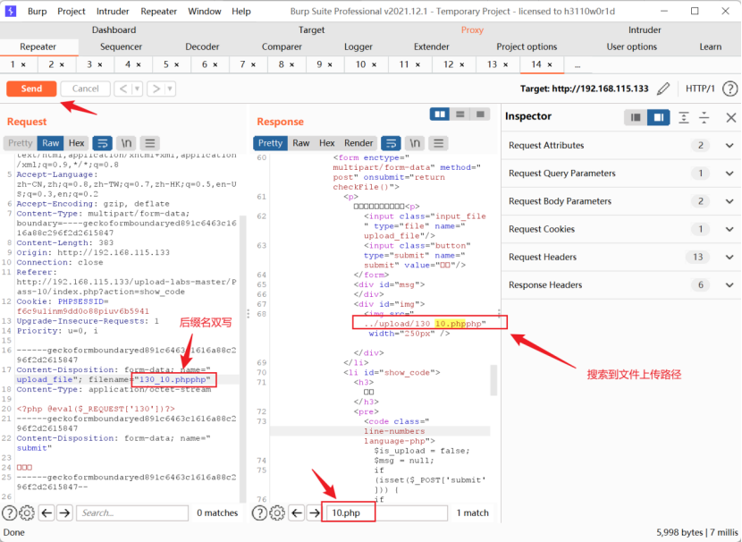This screenshot has width=742, height=542.
Task: Open the back history dropdown arrow
Action: click(x=138, y=89)
